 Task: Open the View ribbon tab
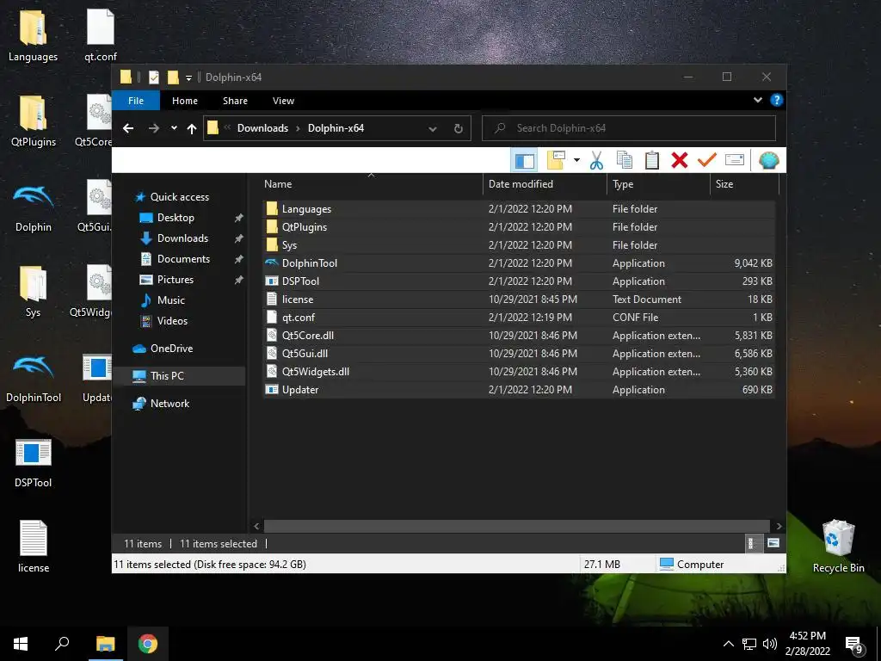click(283, 101)
